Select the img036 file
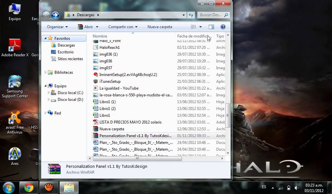The image size is (332, 194). click(x=106, y=61)
